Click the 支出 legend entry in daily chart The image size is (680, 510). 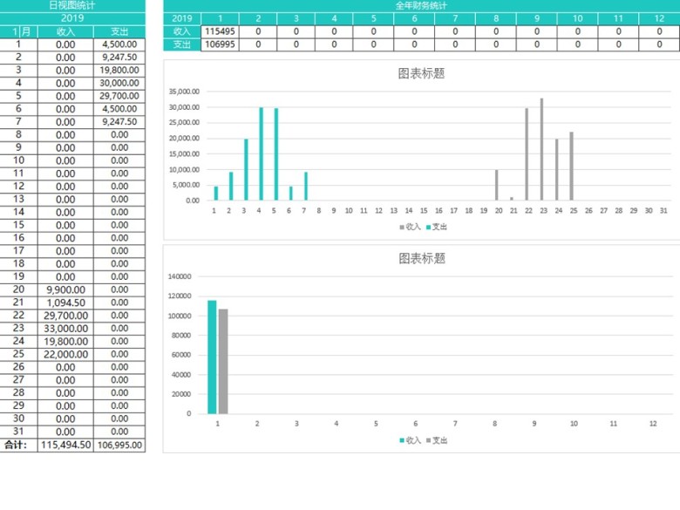click(x=437, y=227)
